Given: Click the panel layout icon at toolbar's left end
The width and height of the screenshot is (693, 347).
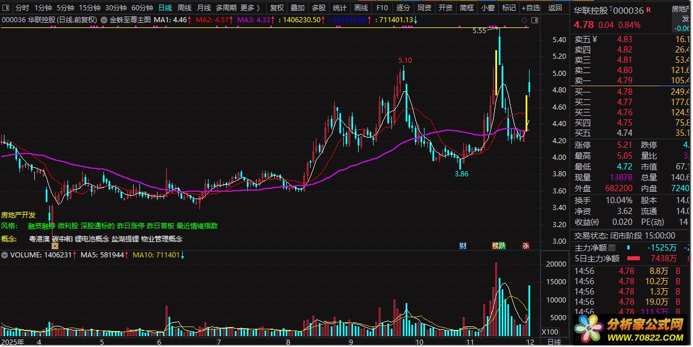Looking at the screenshot, I should point(6,8).
